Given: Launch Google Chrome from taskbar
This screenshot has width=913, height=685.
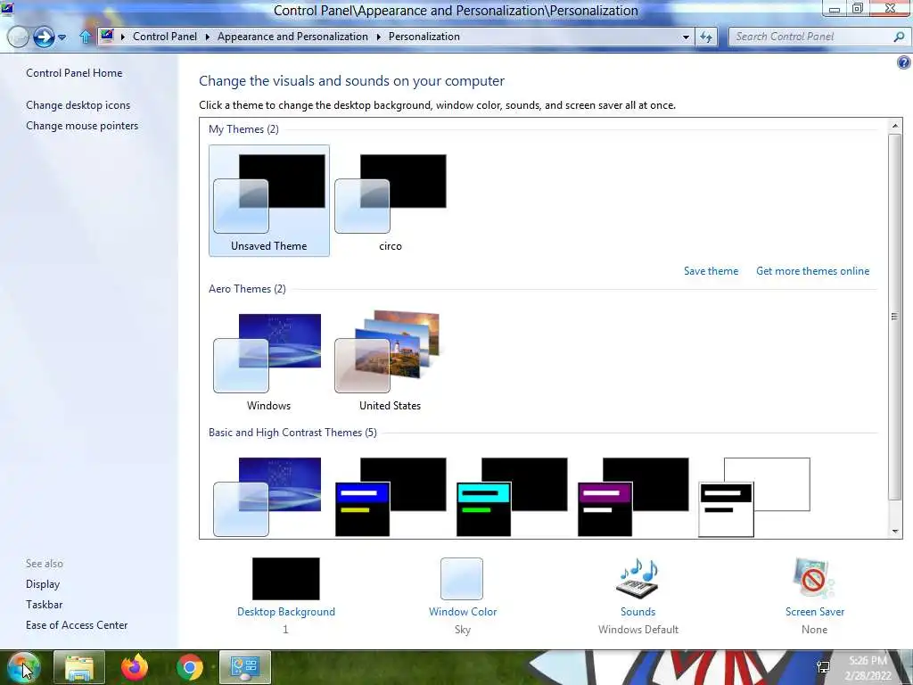Looking at the screenshot, I should coord(189,667).
